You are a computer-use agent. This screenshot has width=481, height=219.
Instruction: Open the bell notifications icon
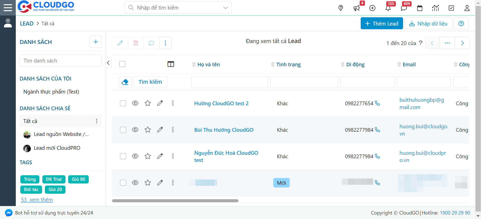(x=388, y=8)
